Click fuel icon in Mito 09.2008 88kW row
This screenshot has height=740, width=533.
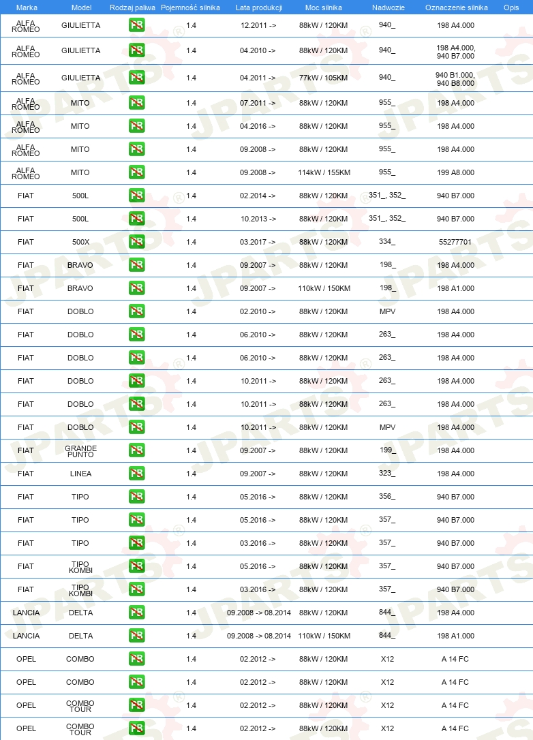(x=136, y=149)
